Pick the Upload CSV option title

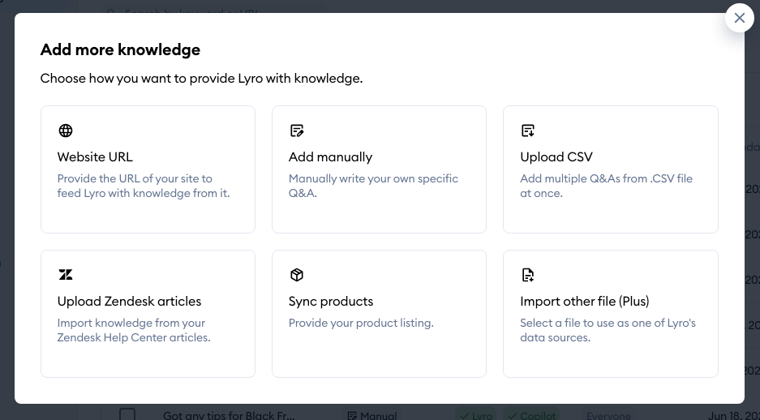pyautogui.click(x=556, y=157)
